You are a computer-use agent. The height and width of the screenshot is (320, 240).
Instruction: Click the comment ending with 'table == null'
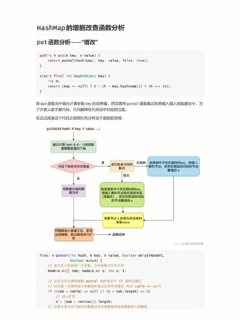(x=104, y=286)
